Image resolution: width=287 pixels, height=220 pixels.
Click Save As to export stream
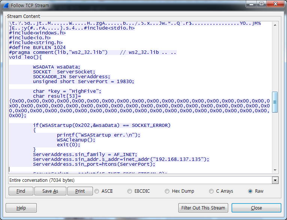pos(50,191)
